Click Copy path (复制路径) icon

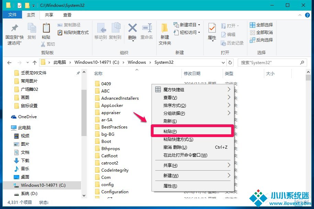[x=60, y=25]
